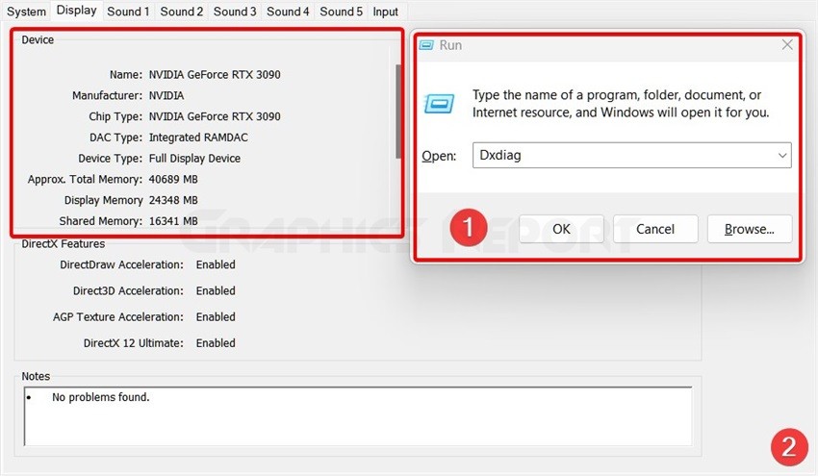Image resolution: width=818 pixels, height=476 pixels.
Task: Click the Approx. Total Memory label
Action: click(85, 180)
